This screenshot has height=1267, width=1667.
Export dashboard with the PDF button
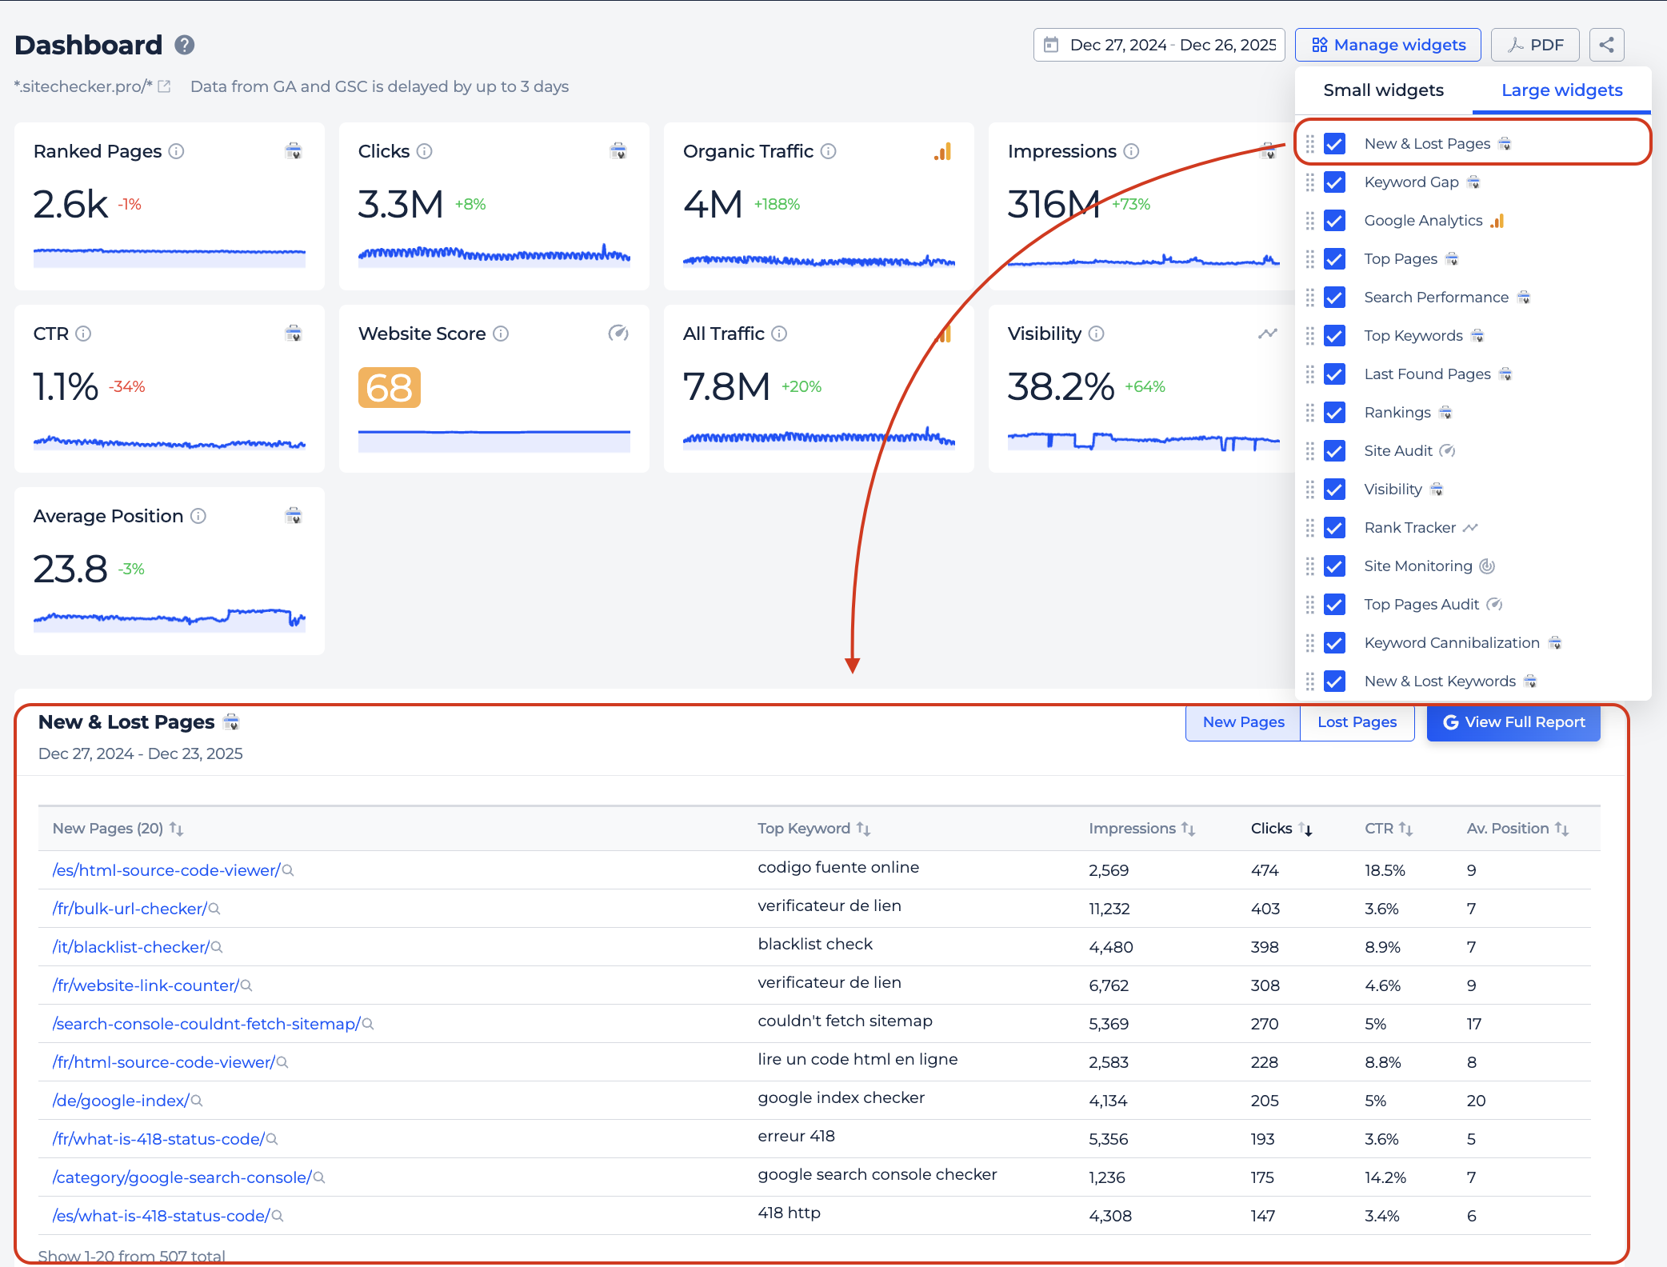pos(1535,45)
